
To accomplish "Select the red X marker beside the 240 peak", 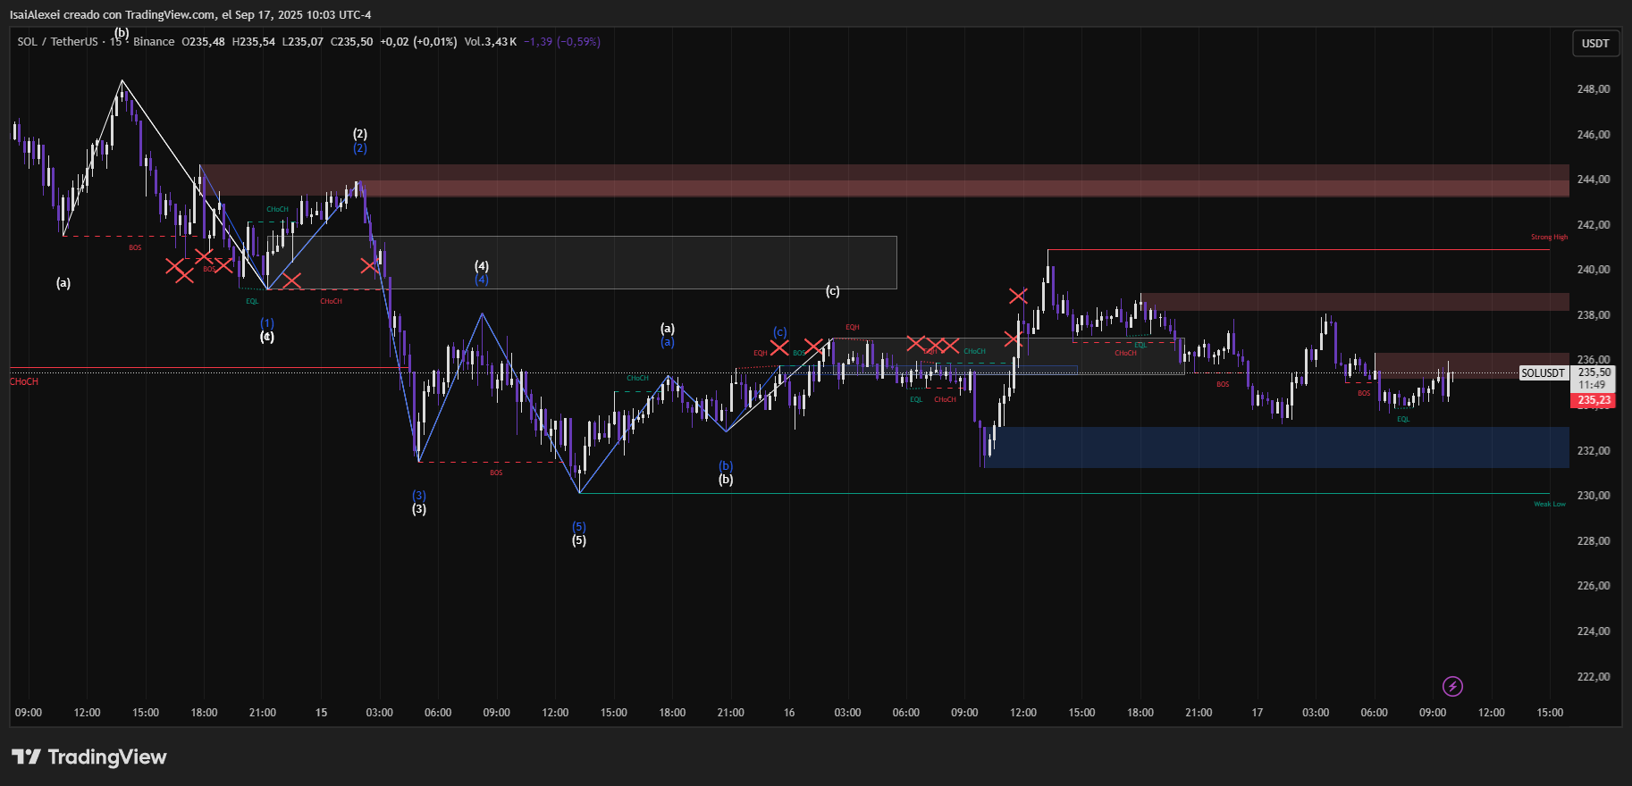I will tap(1018, 296).
